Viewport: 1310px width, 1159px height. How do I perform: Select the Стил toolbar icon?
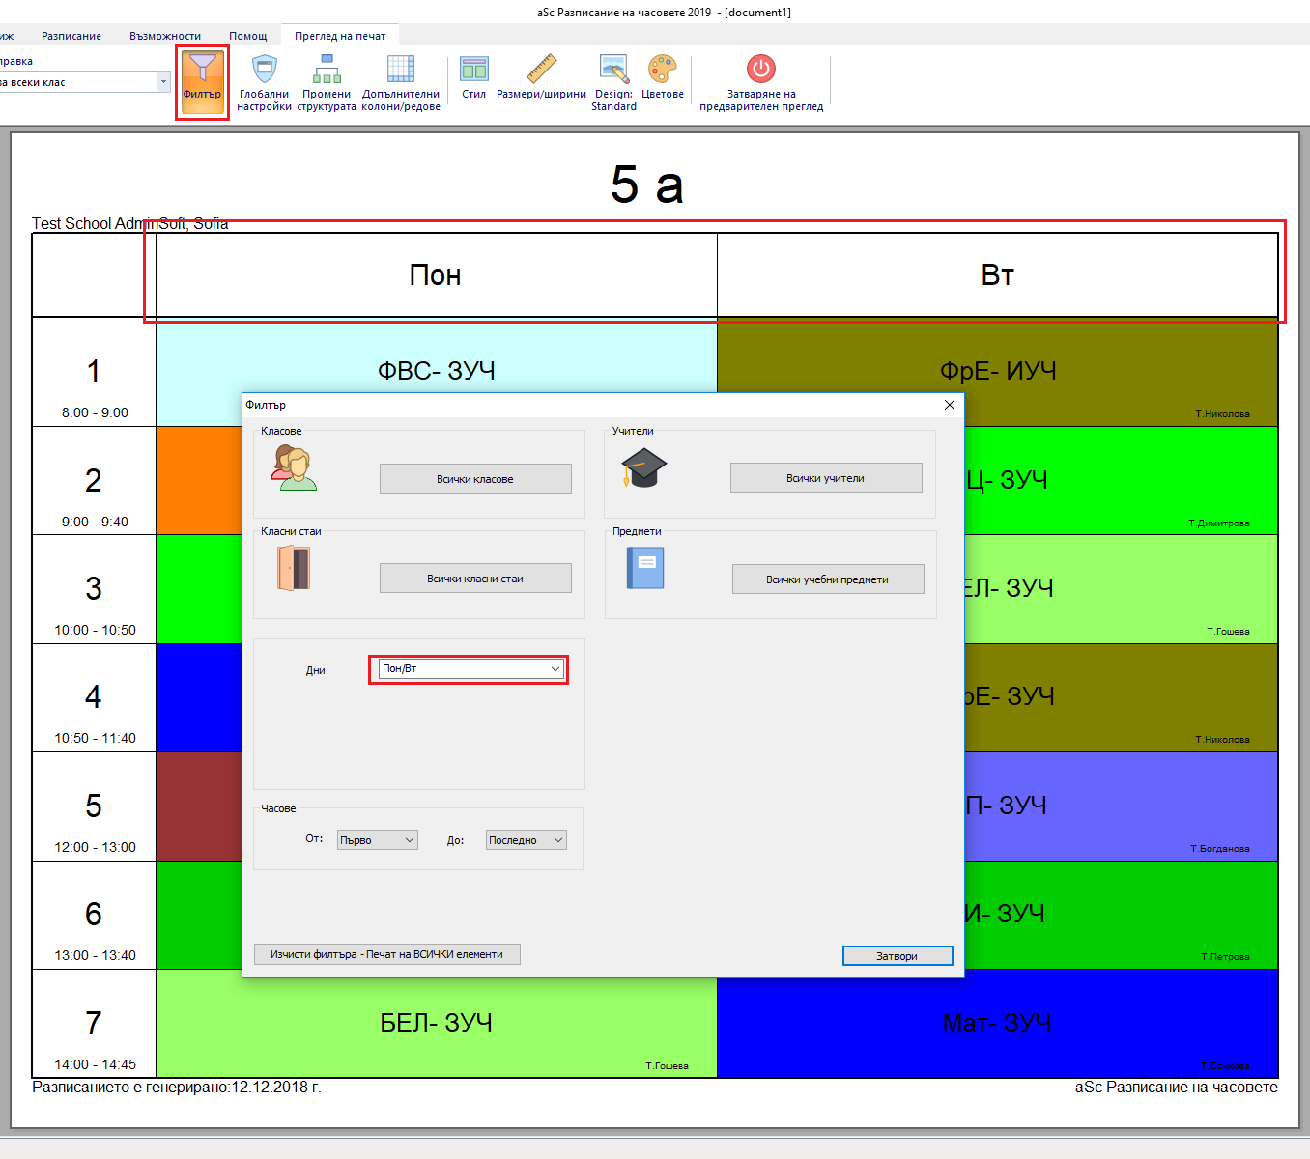coord(473,70)
